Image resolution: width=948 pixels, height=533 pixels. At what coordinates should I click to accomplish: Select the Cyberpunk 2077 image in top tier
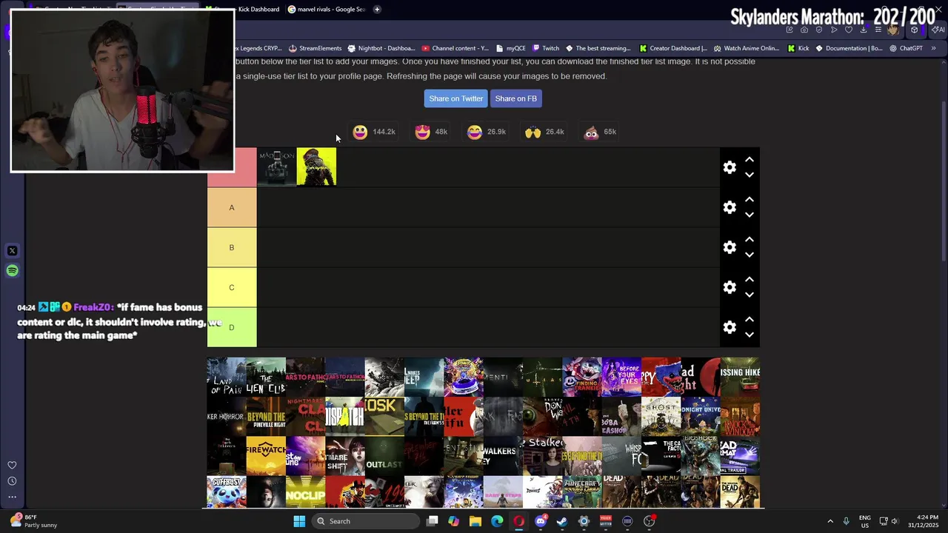(316, 167)
